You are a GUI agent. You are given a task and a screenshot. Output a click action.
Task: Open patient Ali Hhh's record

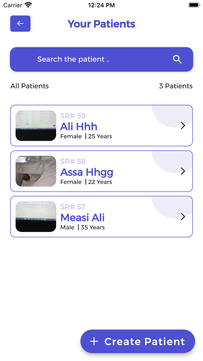coord(101,125)
